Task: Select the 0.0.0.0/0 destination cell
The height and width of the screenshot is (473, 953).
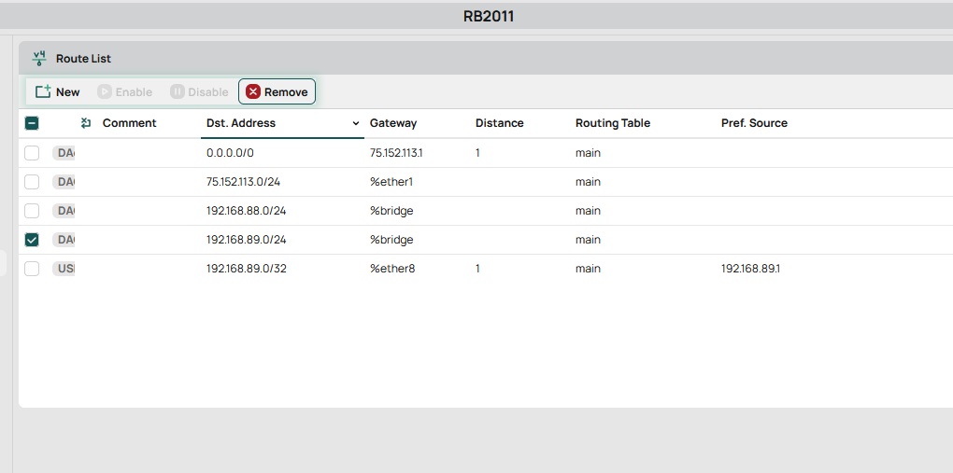Action: click(230, 153)
